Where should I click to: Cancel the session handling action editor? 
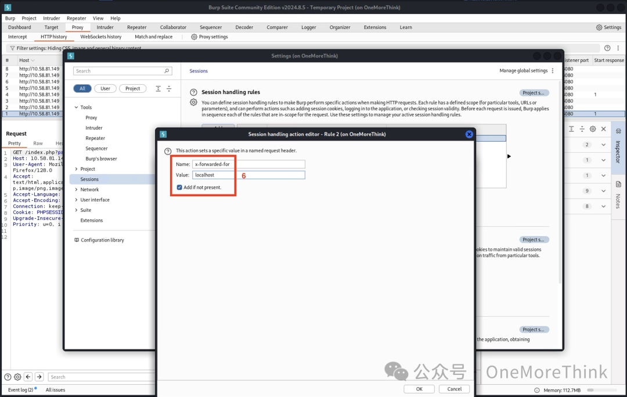click(454, 389)
